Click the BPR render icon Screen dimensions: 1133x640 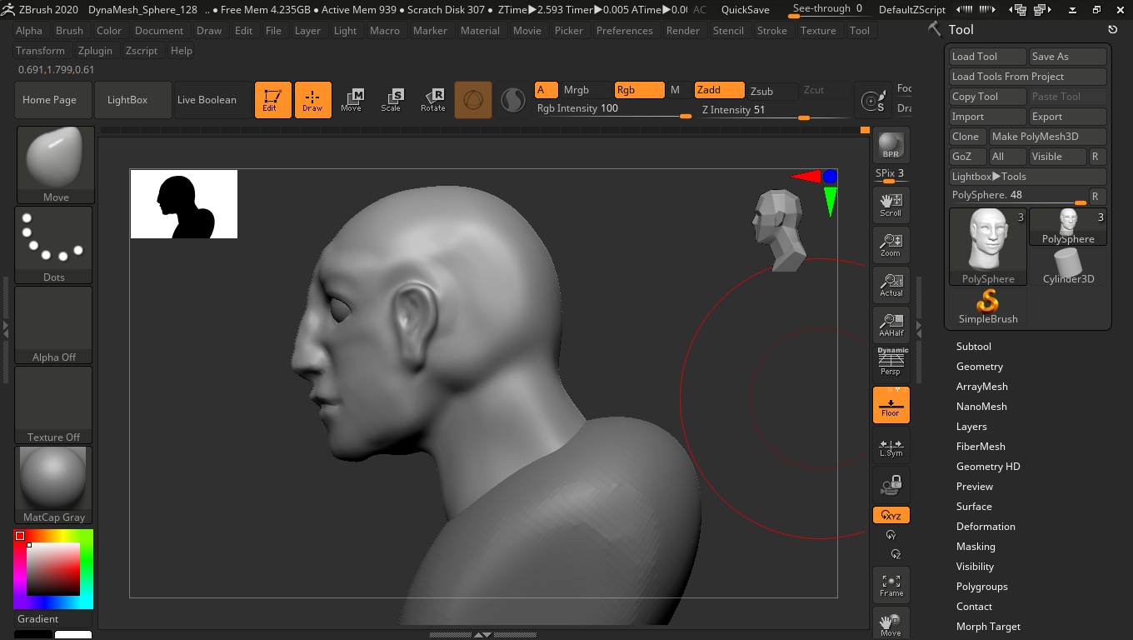(891, 146)
